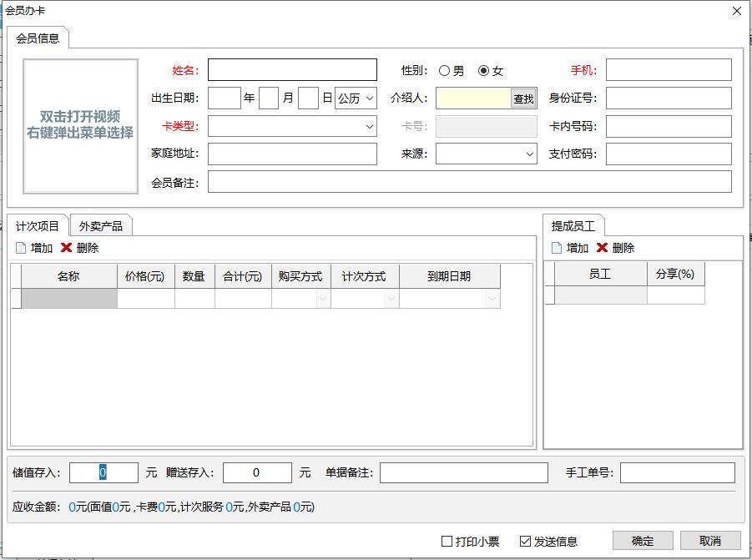The image size is (752, 560).
Task: Select the 计次项目 tab
Action: (x=38, y=226)
